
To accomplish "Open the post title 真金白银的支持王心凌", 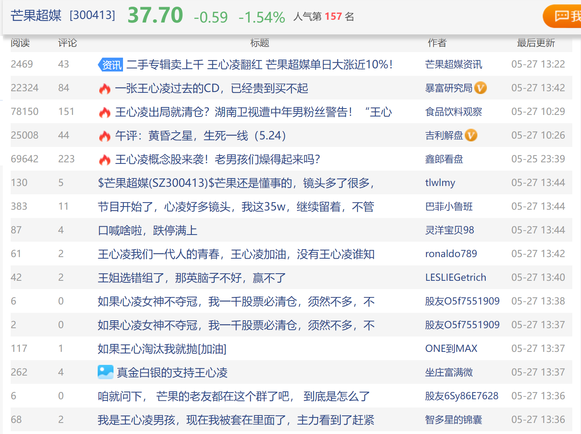I will [x=172, y=372].
